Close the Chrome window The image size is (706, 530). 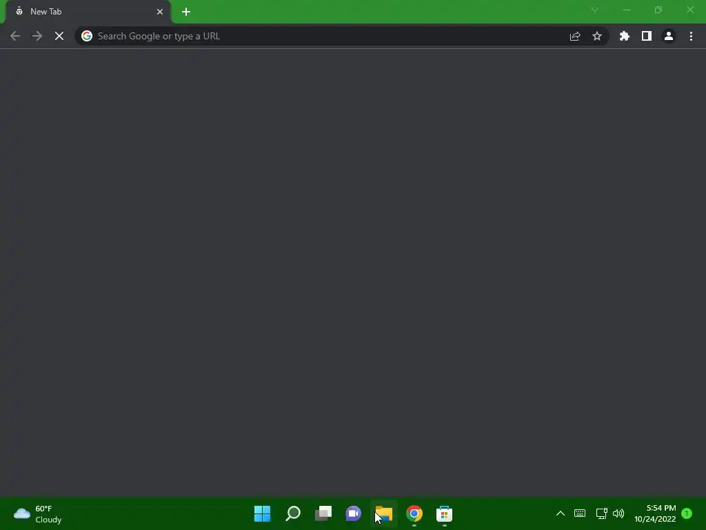[690, 10]
